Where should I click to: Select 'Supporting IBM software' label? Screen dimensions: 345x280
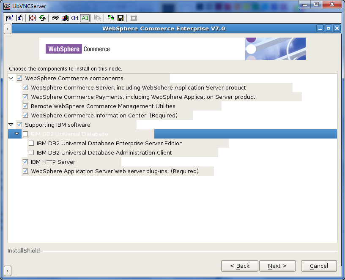coord(57,125)
